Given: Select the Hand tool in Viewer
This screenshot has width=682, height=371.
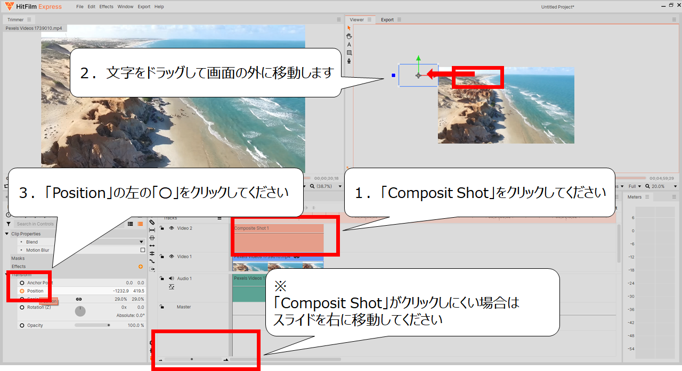Looking at the screenshot, I should [x=349, y=36].
